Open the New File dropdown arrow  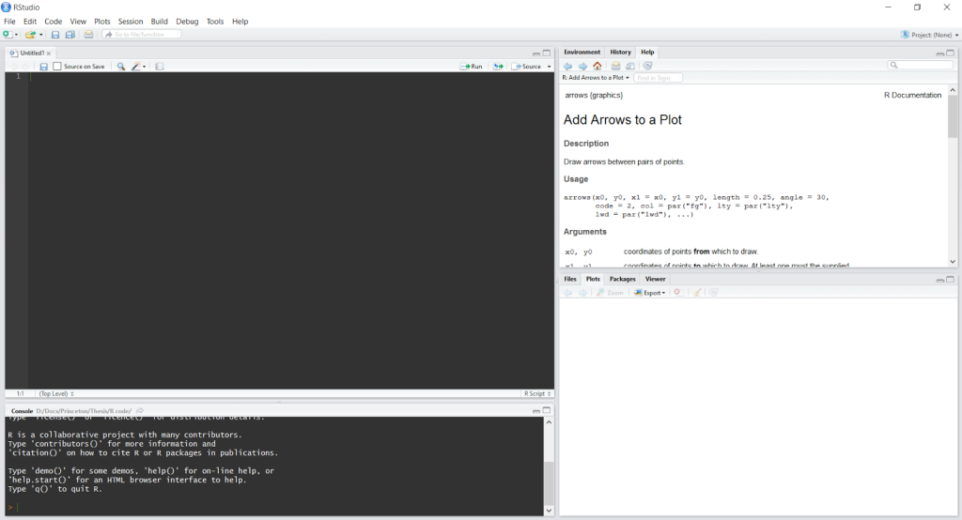pos(17,35)
